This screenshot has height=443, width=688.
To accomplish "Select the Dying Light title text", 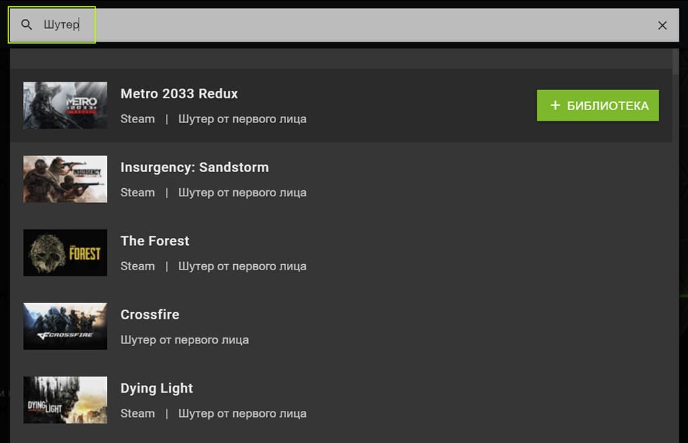I will click(x=157, y=389).
